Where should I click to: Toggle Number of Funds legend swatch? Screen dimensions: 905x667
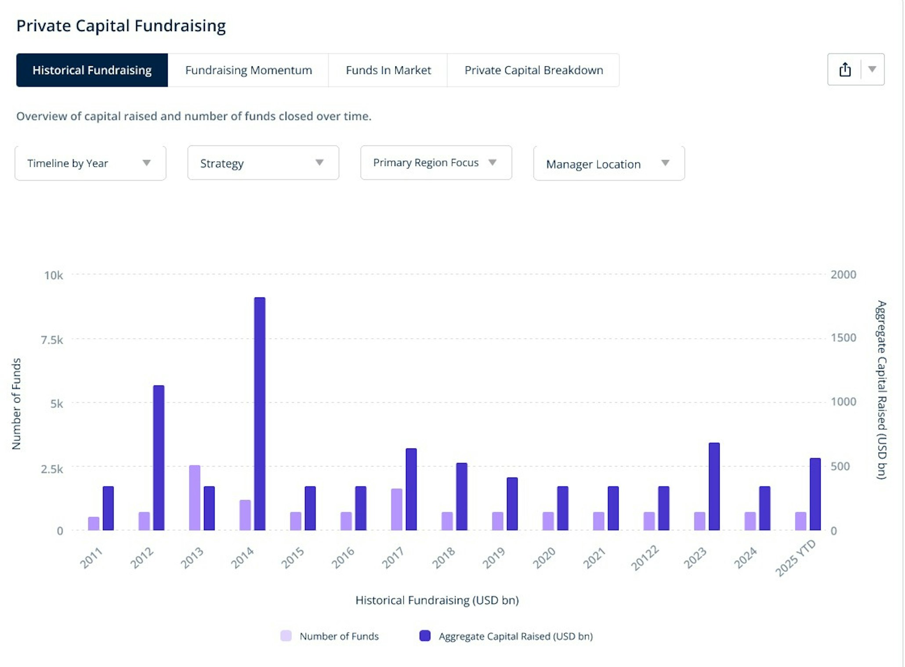tap(286, 636)
